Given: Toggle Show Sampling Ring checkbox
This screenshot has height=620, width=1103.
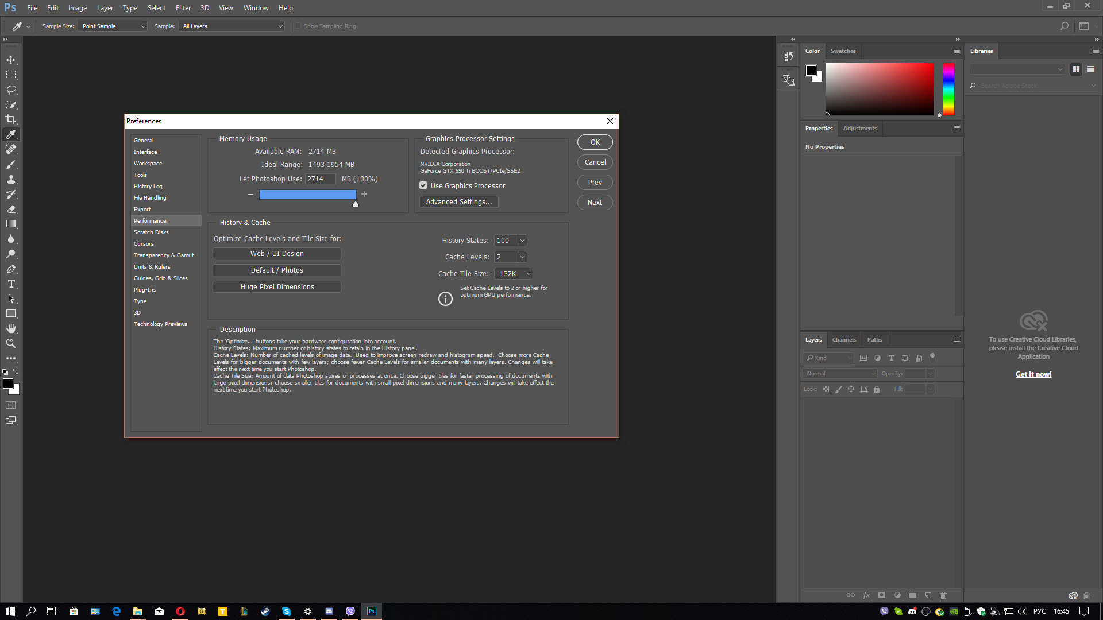Looking at the screenshot, I should pyautogui.click(x=298, y=26).
